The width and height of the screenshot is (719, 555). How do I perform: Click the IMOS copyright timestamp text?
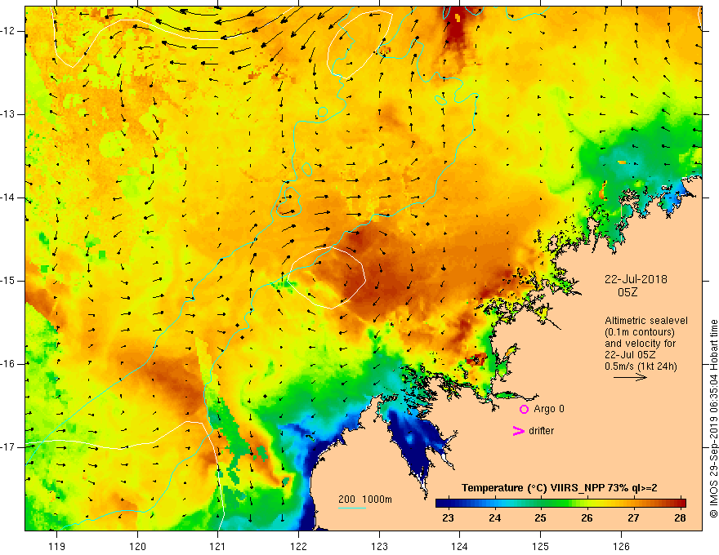pyautogui.click(x=713, y=419)
